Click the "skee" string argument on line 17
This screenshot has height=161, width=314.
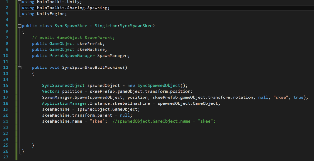point(281,97)
